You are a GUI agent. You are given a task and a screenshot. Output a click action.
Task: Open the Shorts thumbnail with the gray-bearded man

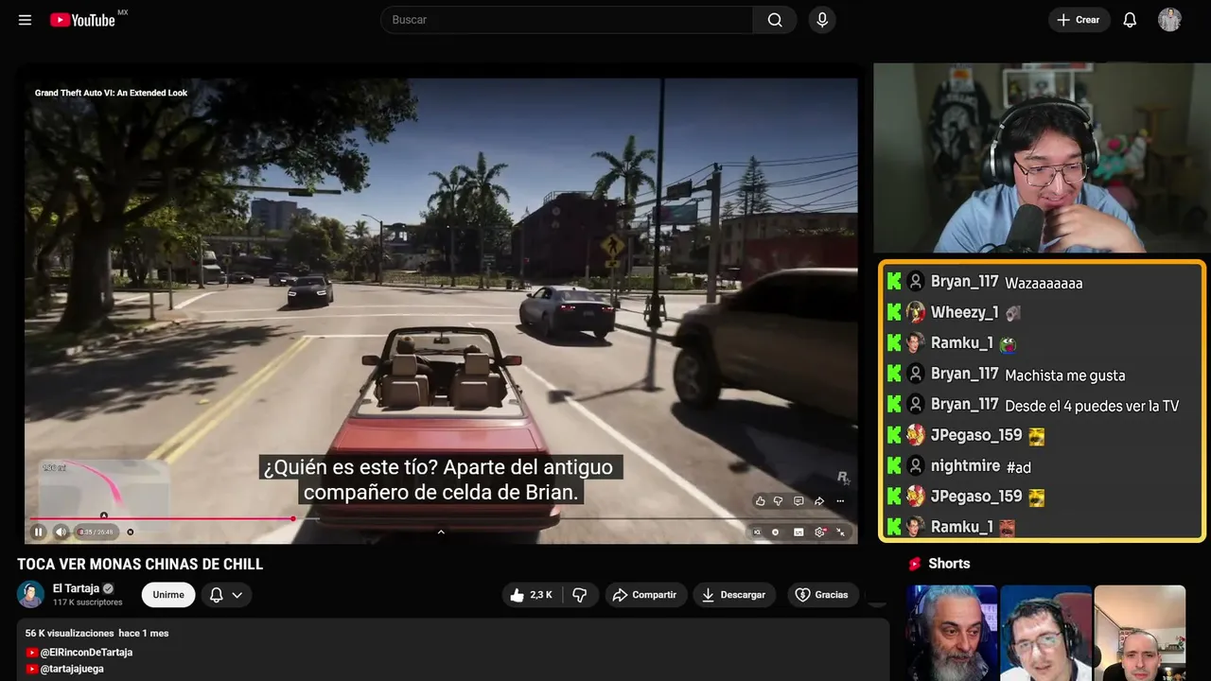click(x=952, y=633)
